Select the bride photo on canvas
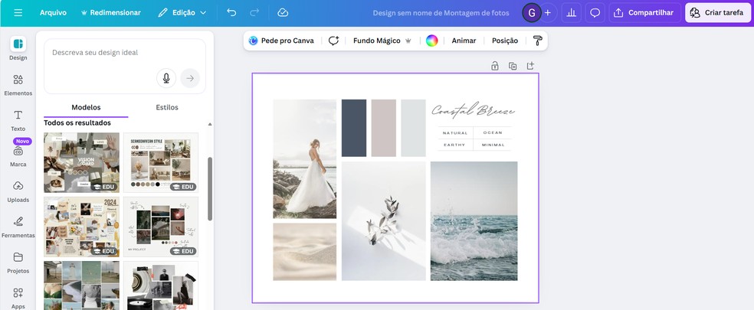 (305, 158)
